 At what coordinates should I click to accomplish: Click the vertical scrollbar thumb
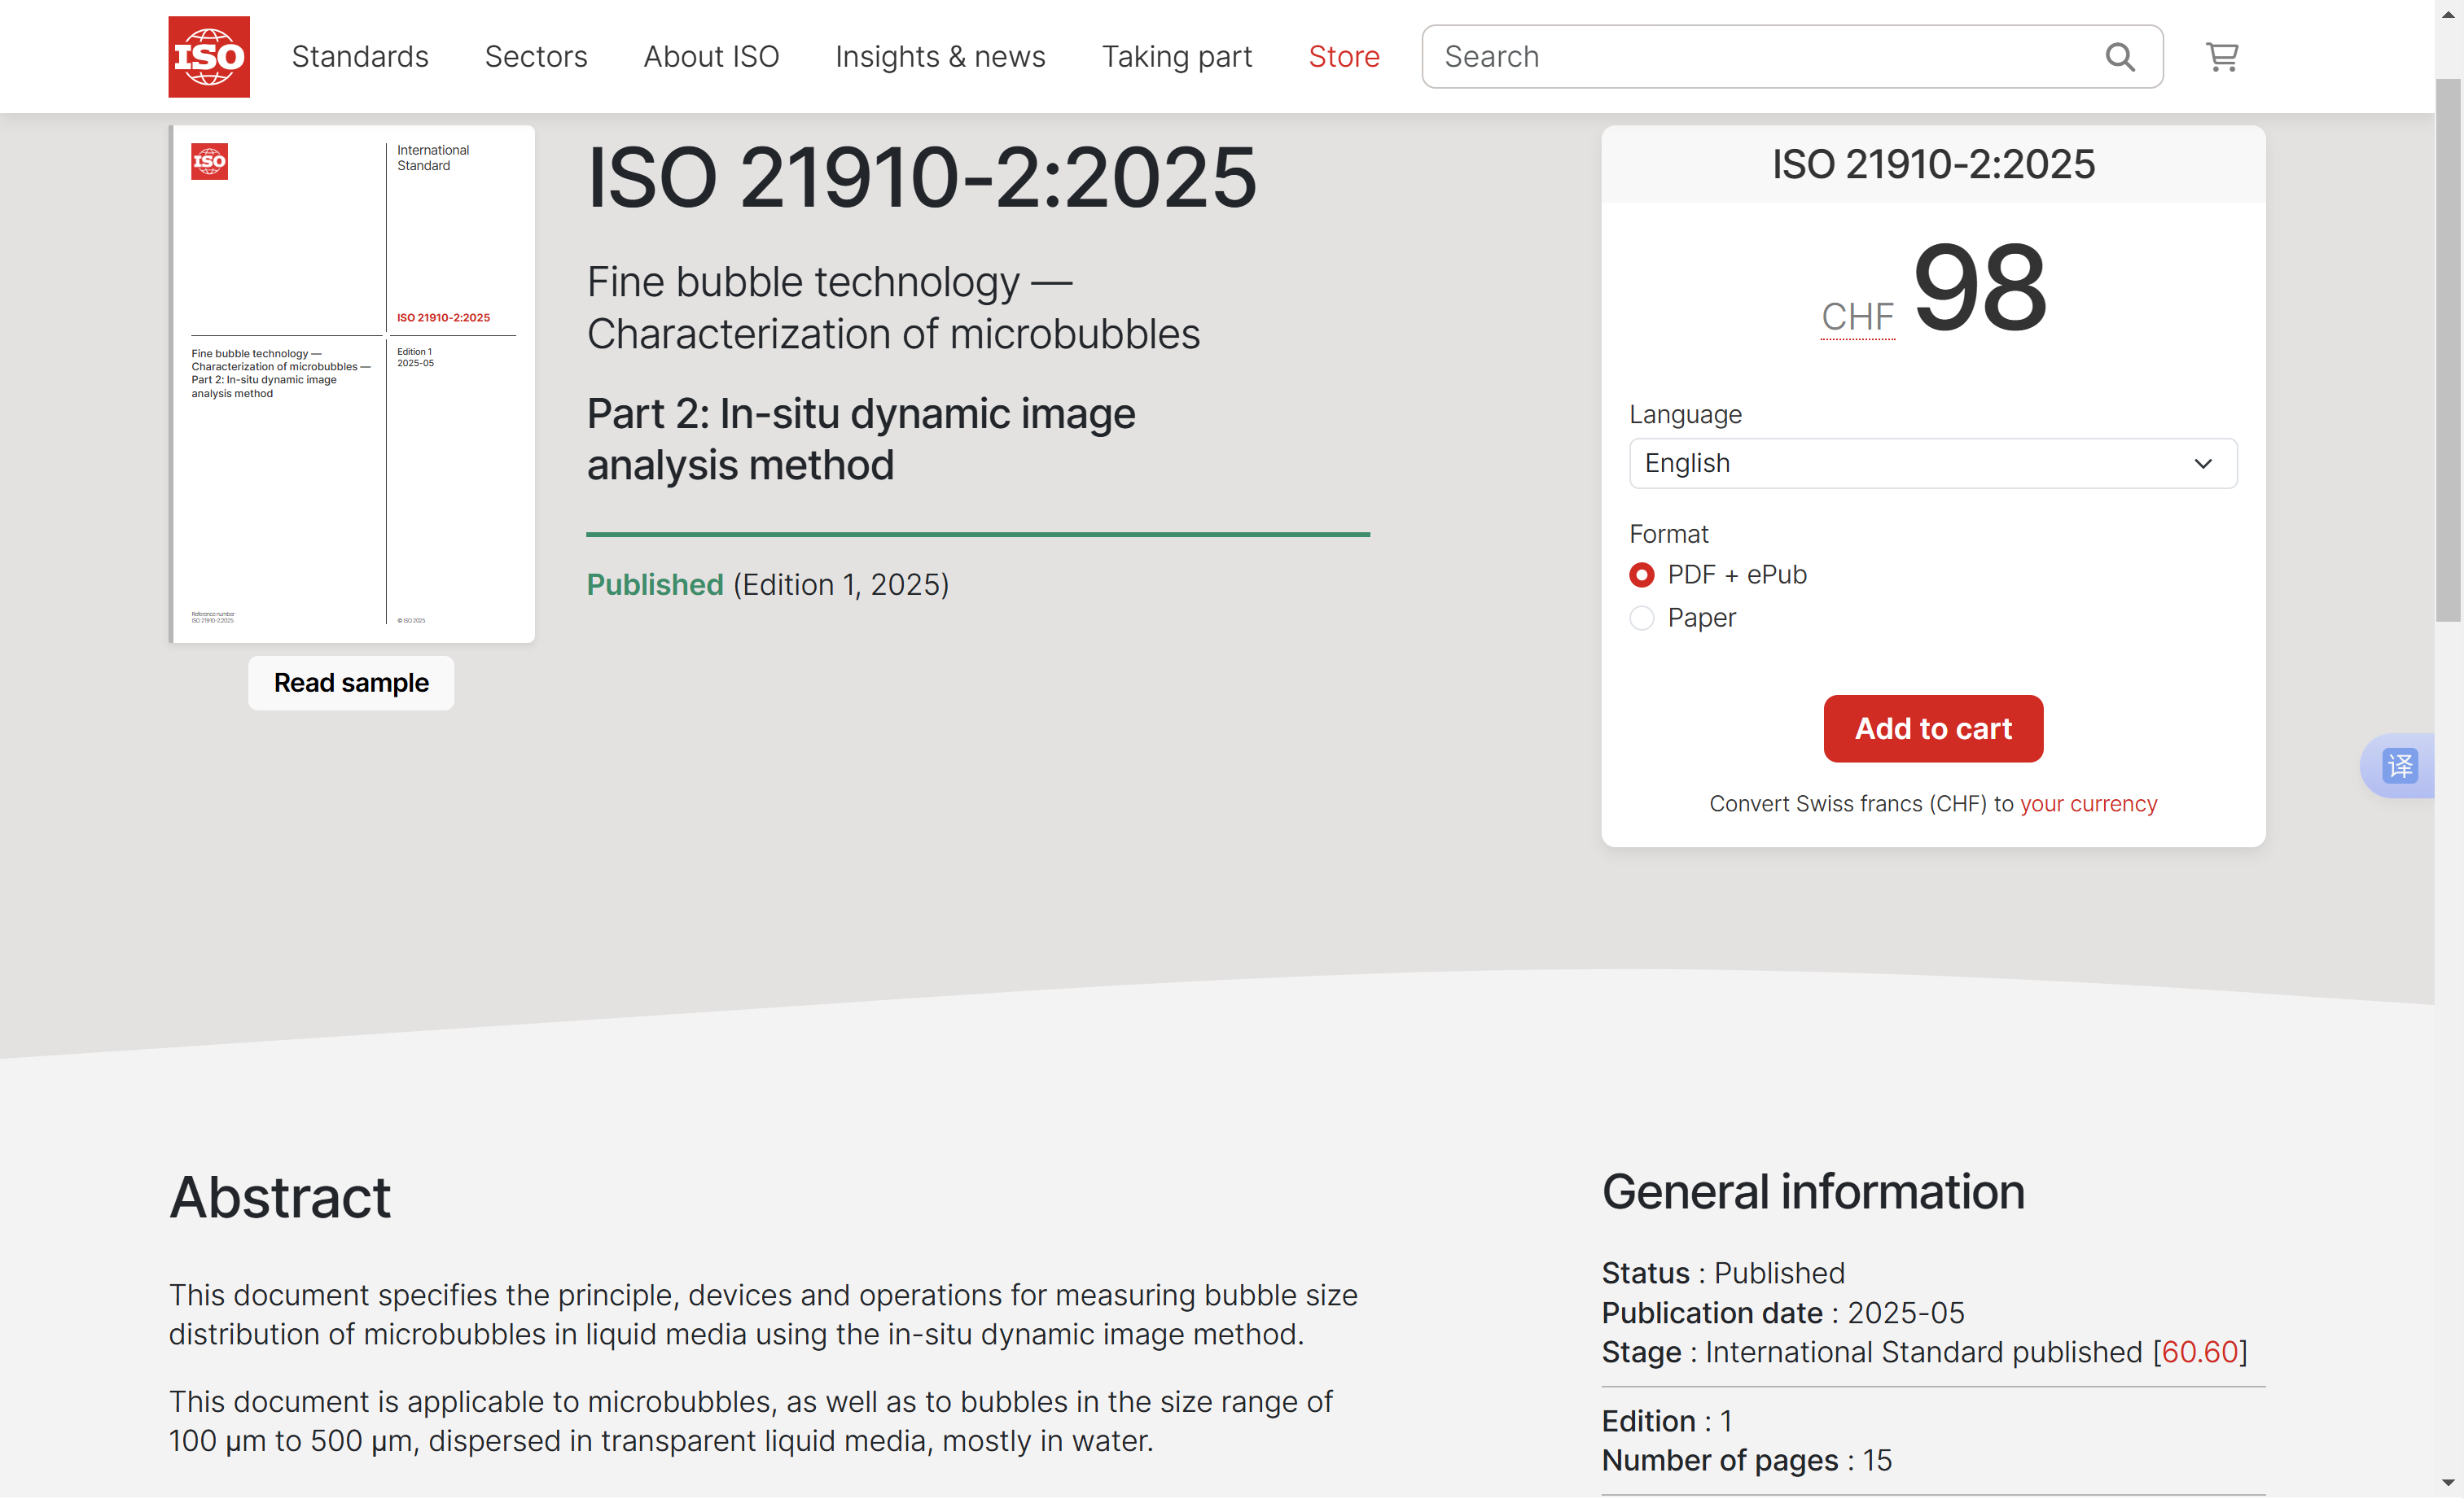[x=2448, y=350]
